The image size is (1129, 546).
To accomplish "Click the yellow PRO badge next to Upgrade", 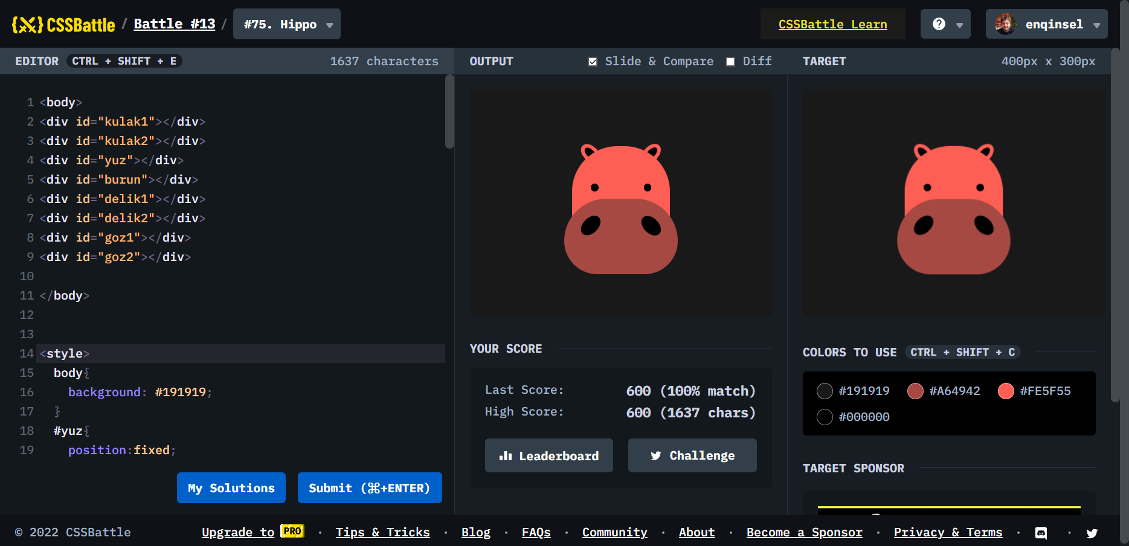I will tap(292, 532).
